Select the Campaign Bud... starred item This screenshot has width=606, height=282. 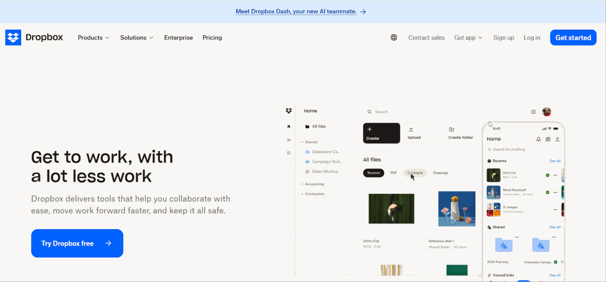coord(324,162)
